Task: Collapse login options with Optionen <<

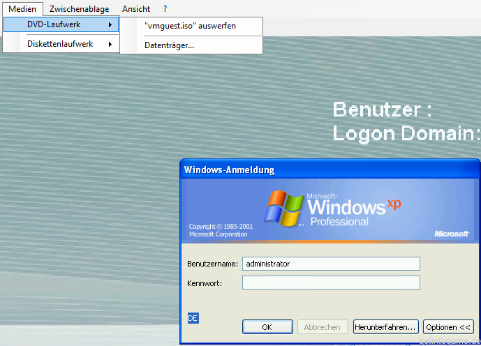Action: click(x=448, y=326)
